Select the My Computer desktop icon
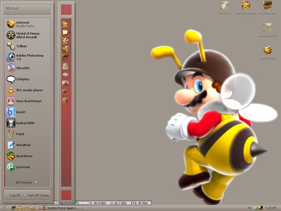Image resolution: width=281 pixels, height=211 pixels. 267,8
